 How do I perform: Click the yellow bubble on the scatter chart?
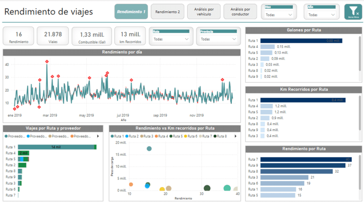[x=162, y=189]
